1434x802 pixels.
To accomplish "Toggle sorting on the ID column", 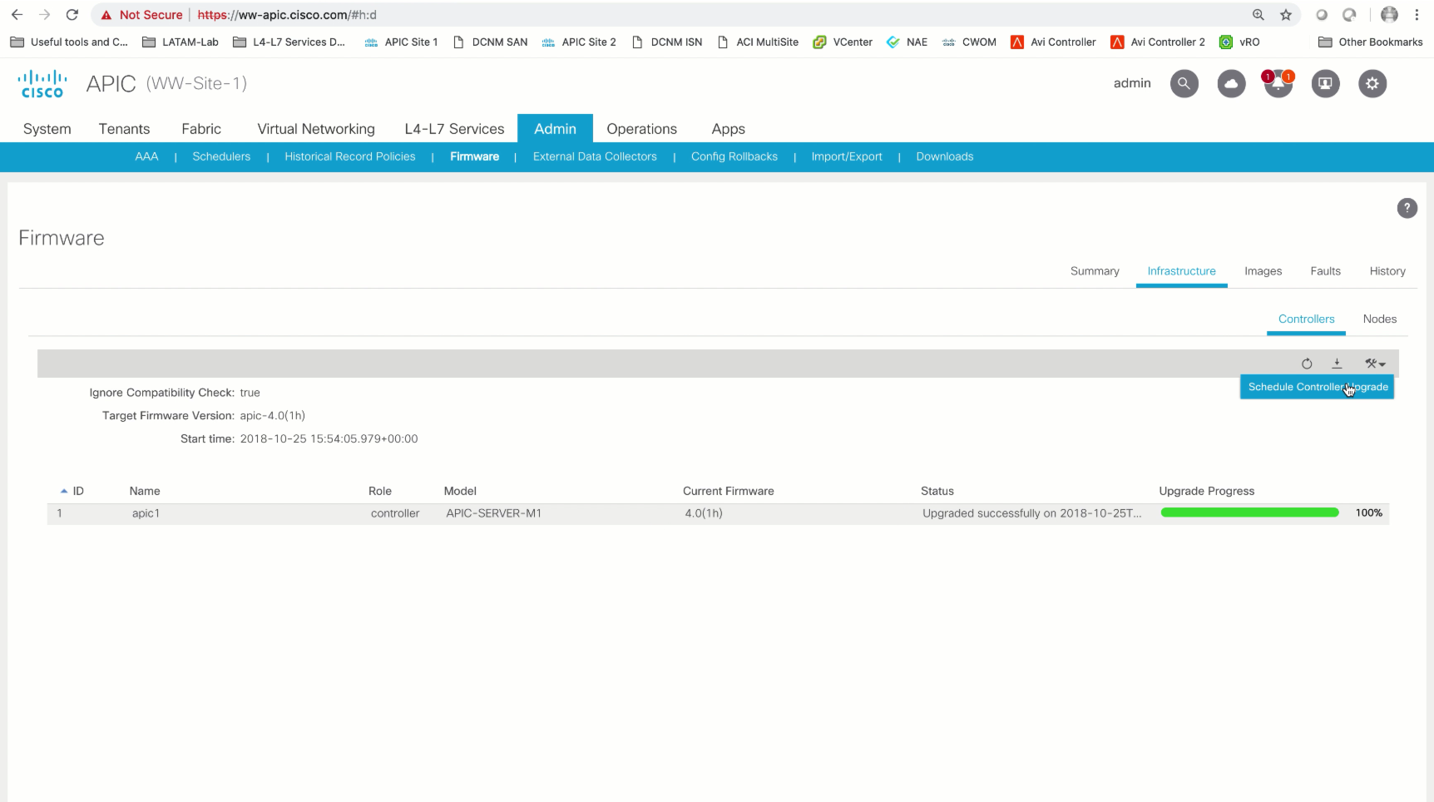I will (x=75, y=491).
